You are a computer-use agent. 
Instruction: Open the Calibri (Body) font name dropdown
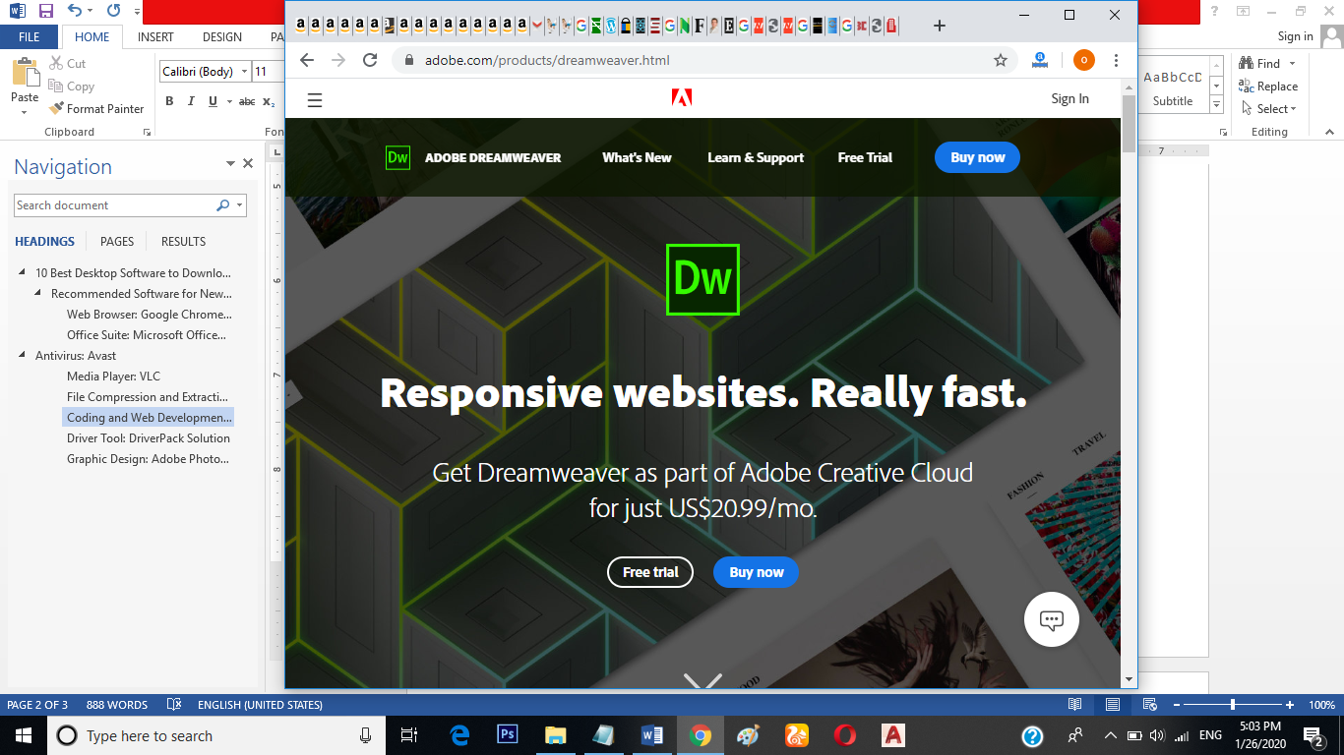coord(245,72)
